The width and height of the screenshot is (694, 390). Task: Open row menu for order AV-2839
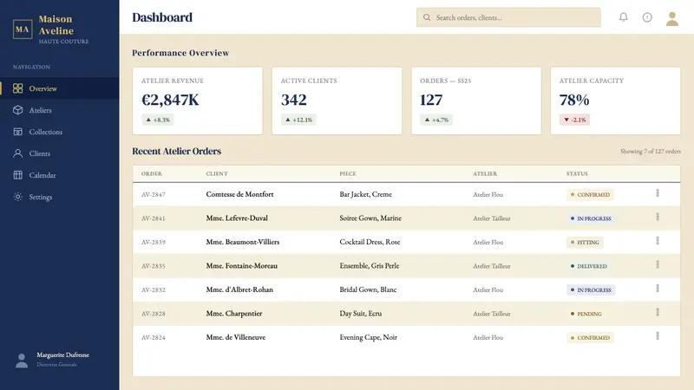coord(658,241)
